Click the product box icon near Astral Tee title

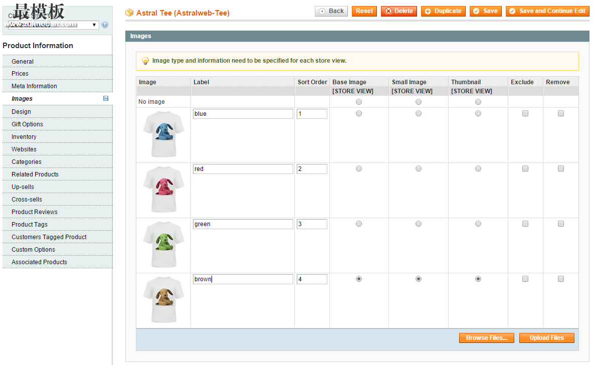point(129,13)
